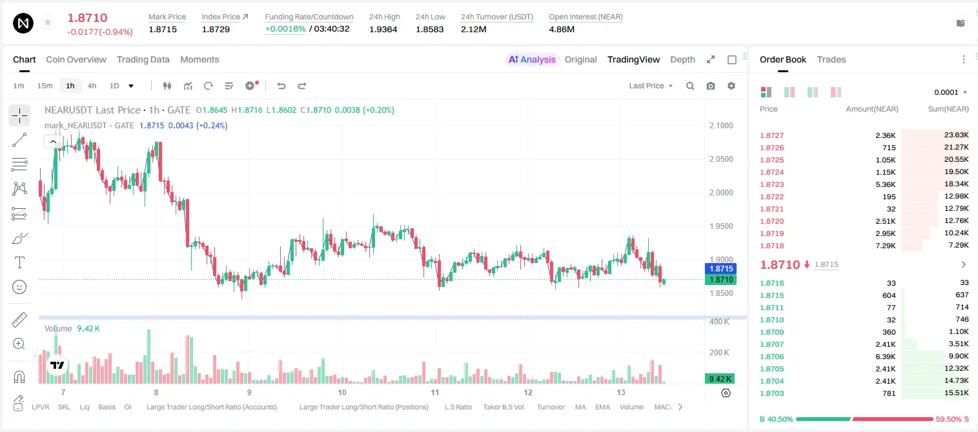Select the trend line drawing tool
This screenshot has height=432, width=978.
pyautogui.click(x=19, y=140)
